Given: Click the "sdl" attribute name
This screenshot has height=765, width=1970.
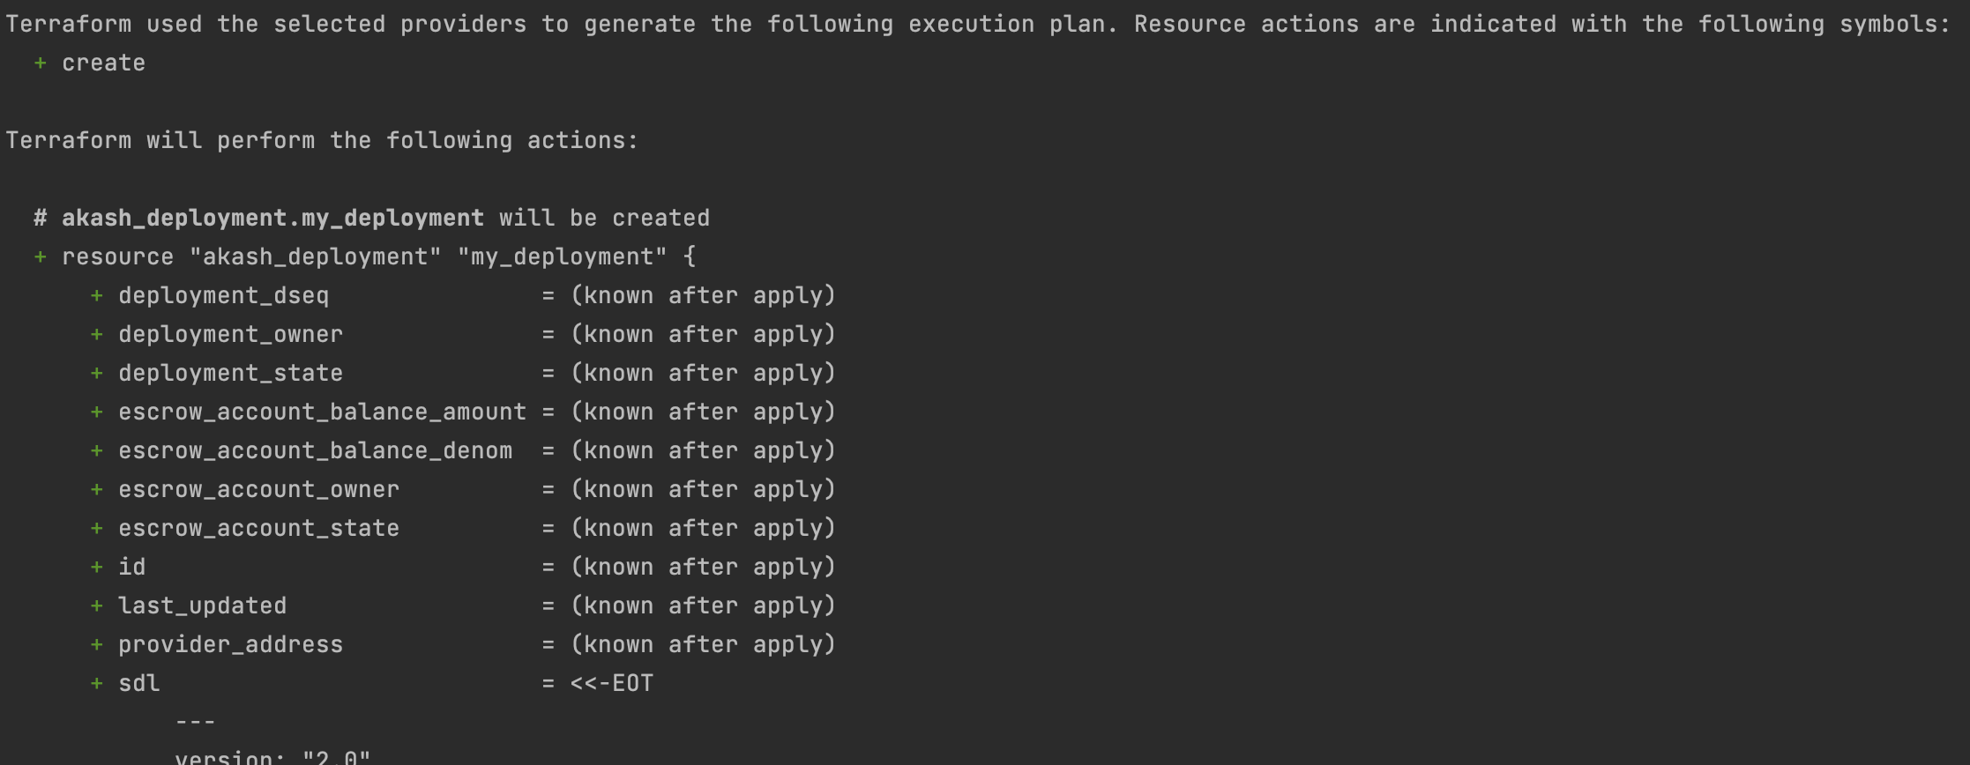Looking at the screenshot, I should (138, 684).
